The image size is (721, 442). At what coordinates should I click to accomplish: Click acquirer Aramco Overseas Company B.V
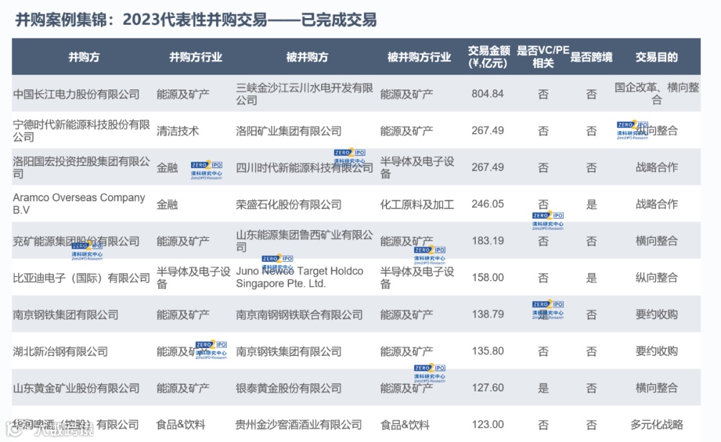pyautogui.click(x=79, y=204)
